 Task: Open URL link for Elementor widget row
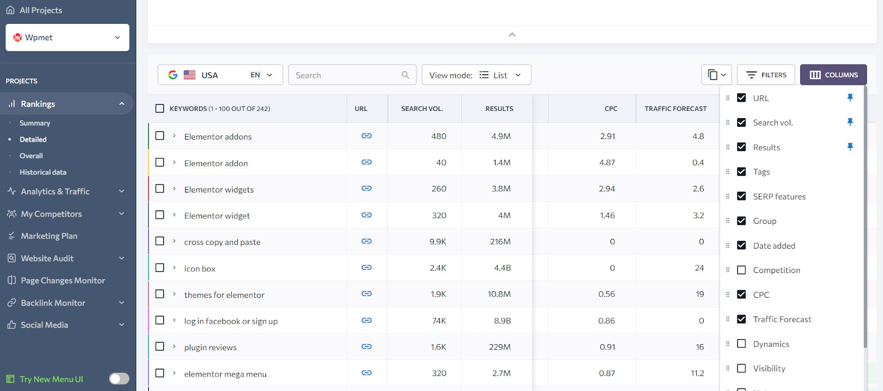tap(366, 215)
